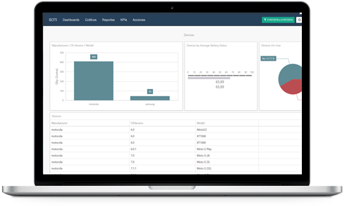Open the Gráficos menu

(91, 20)
